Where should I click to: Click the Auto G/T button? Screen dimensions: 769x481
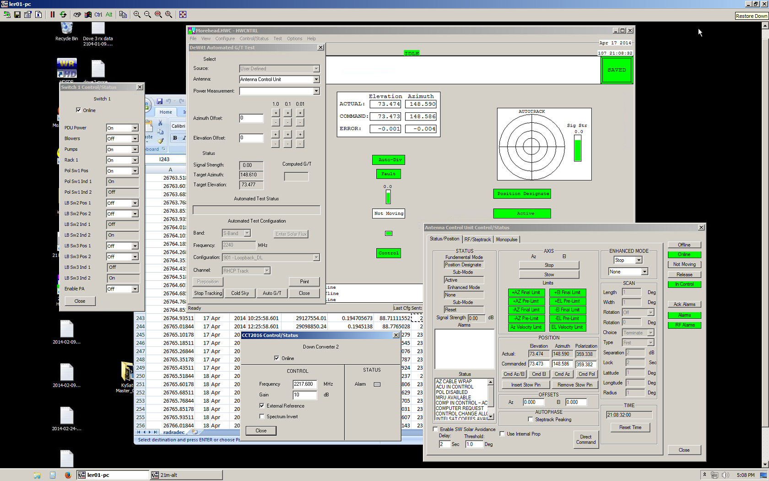tap(272, 293)
